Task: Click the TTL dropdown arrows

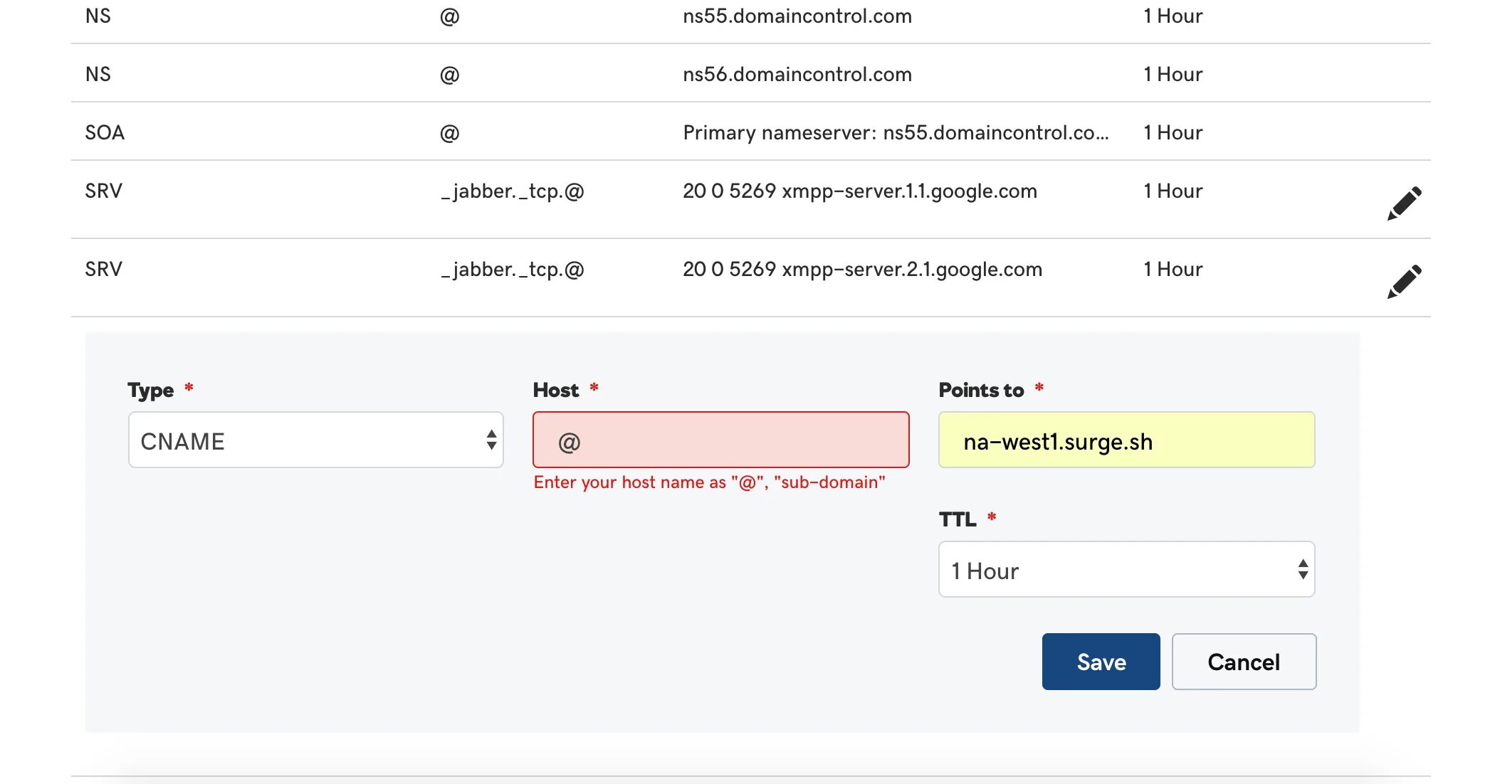Action: click(1302, 570)
